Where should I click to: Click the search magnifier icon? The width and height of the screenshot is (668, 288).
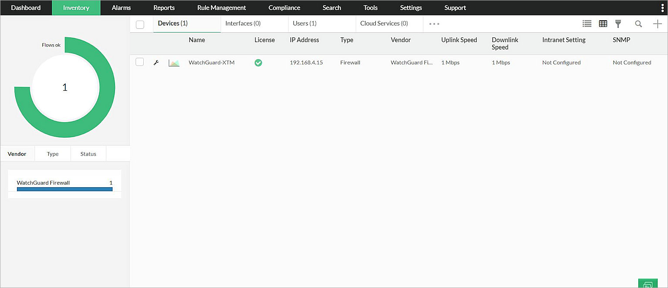(x=638, y=24)
